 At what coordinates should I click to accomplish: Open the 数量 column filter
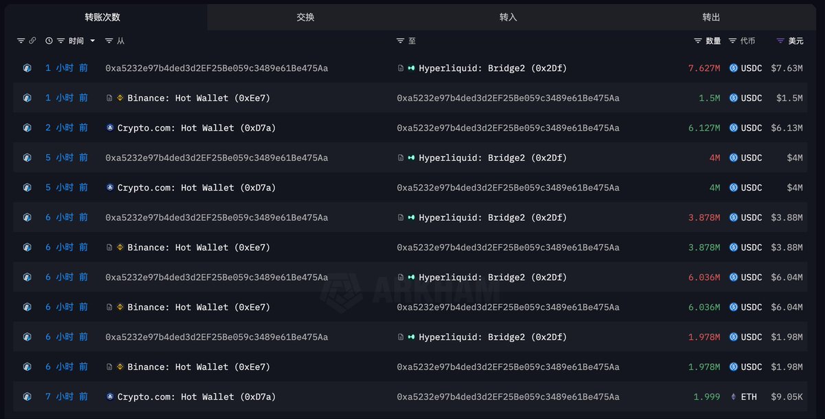pos(698,41)
